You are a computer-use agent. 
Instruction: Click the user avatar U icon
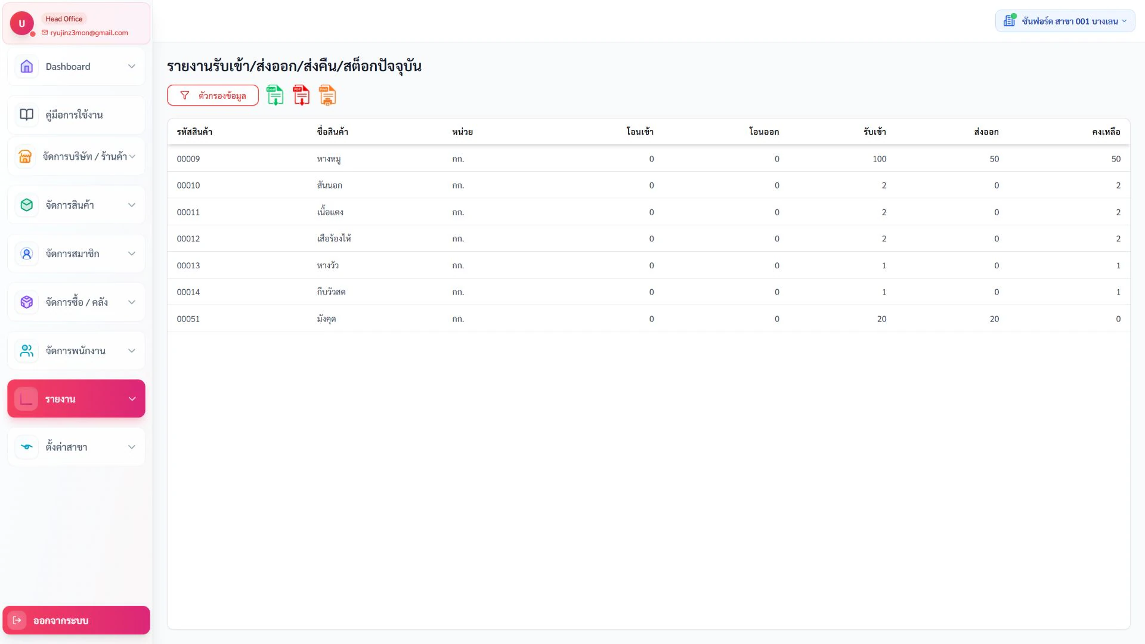pos(22,23)
